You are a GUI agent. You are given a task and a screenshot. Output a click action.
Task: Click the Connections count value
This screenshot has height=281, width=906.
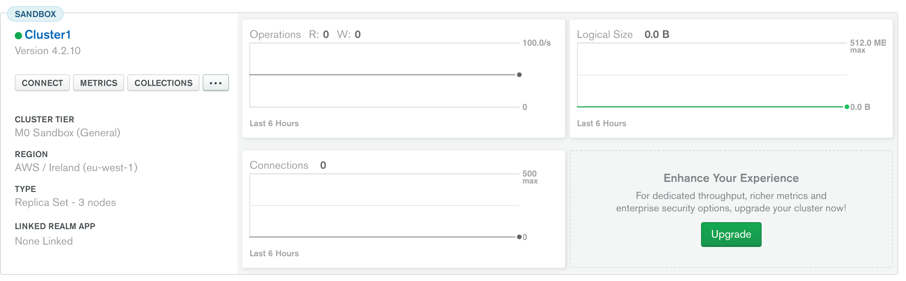323,165
